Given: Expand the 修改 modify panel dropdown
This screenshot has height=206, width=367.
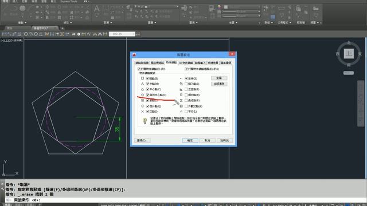Looking at the screenshot, I should coord(68,23).
